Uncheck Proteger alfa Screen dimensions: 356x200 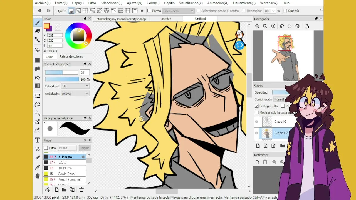pyautogui.click(x=257, y=106)
